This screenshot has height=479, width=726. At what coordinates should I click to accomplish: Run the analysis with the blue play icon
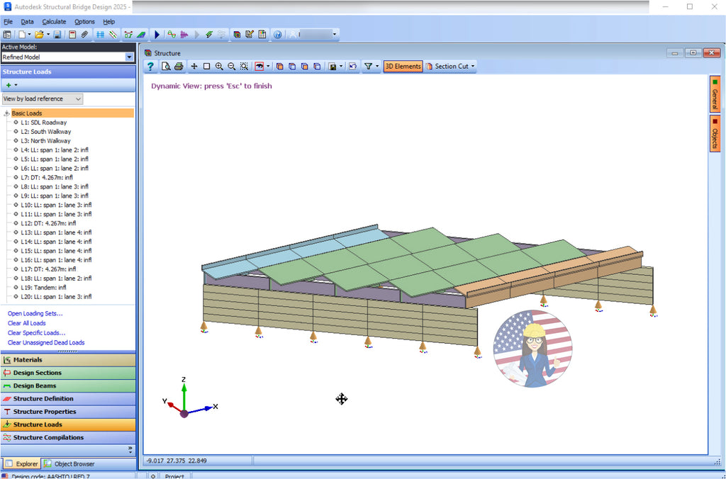click(x=157, y=33)
